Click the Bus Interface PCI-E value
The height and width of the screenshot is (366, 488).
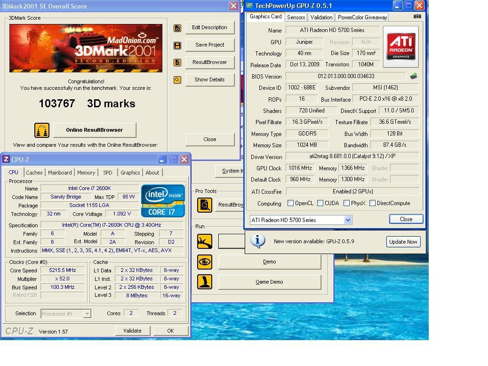385,99
